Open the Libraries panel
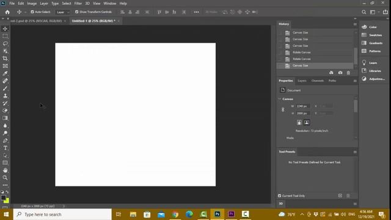The image size is (391, 220). pos(371,71)
